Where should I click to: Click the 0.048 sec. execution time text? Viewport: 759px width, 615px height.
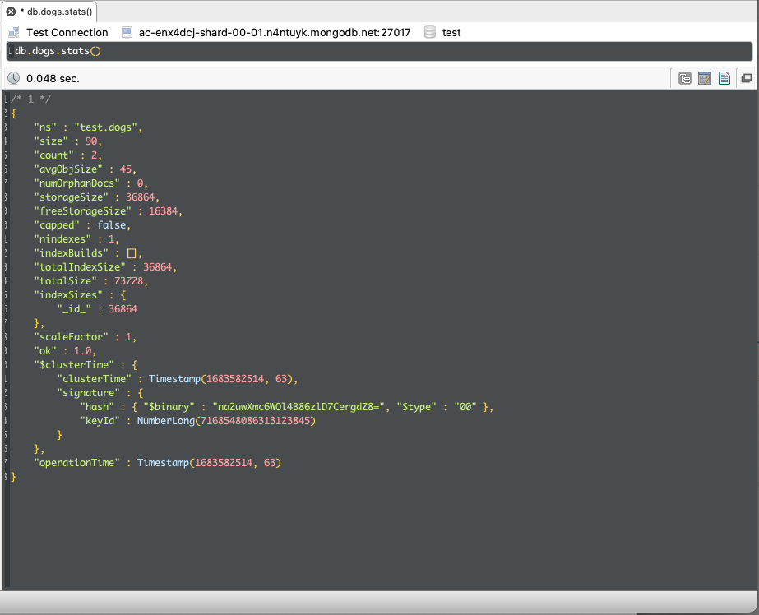pos(53,78)
